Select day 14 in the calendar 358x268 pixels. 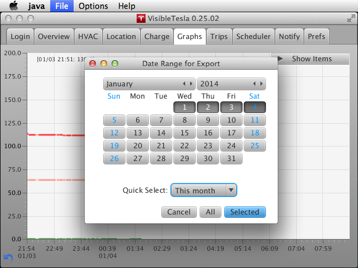pyautogui.click(x=161, y=133)
